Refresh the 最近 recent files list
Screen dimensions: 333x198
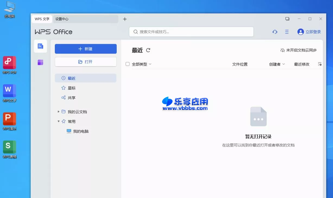pos(148,50)
